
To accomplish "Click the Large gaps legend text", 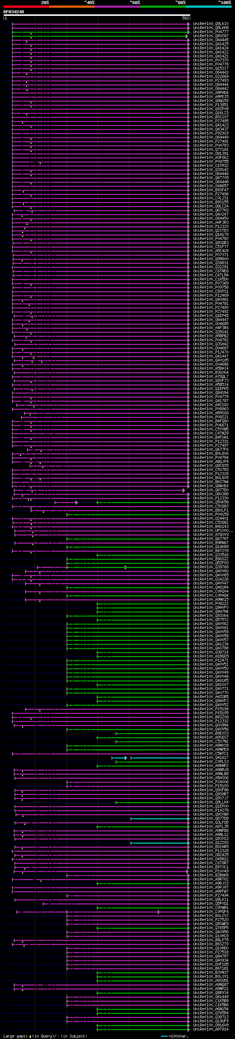I will 45,1036.
